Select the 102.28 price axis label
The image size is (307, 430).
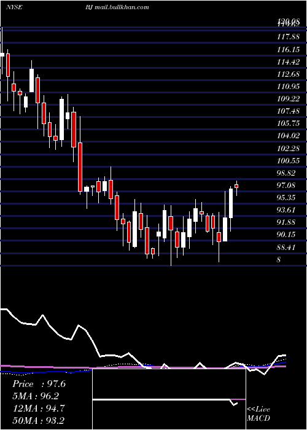288,148
